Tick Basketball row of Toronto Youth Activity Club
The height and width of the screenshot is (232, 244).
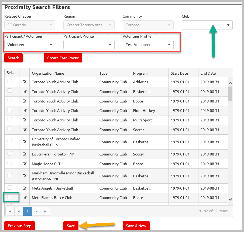(x=10, y=91)
